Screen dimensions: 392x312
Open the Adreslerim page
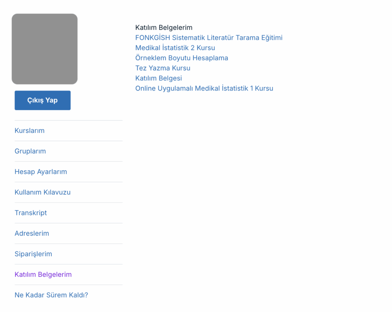[32, 233]
